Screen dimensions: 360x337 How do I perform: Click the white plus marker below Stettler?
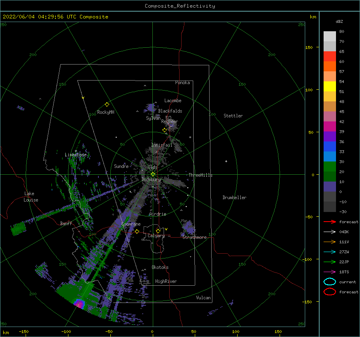(x=226, y=161)
